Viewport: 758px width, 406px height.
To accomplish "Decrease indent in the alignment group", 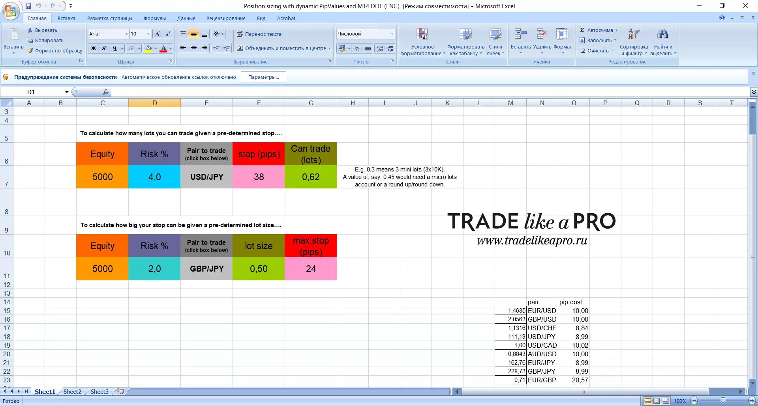I will [216, 48].
